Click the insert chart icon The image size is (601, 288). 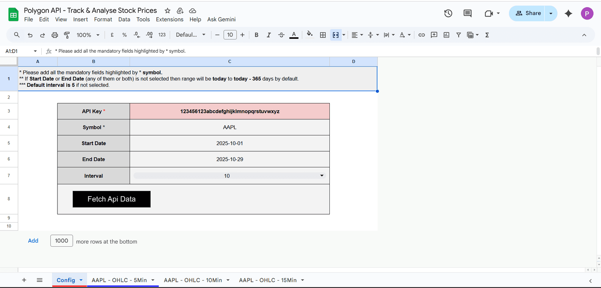(446, 35)
